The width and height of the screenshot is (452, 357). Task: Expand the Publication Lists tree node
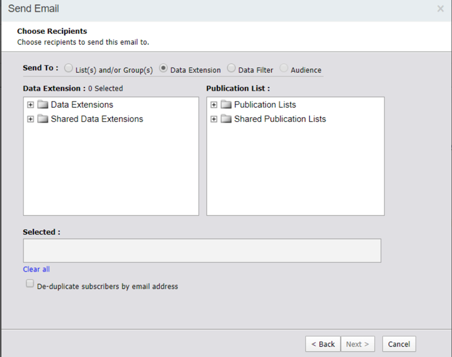214,105
